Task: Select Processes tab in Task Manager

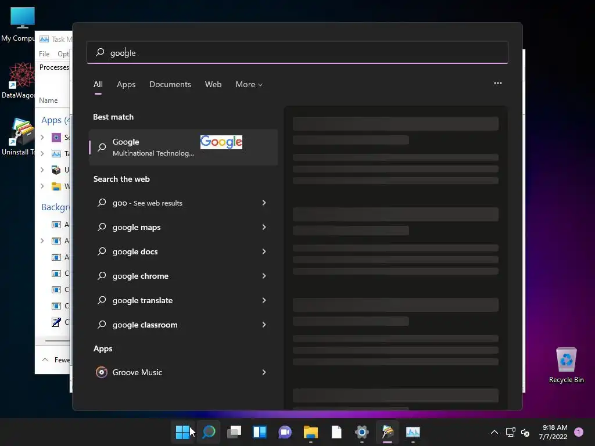Action: [54, 67]
